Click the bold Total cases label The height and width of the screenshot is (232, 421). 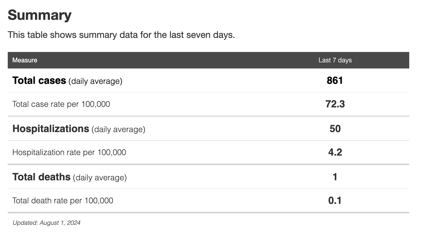[x=39, y=81]
